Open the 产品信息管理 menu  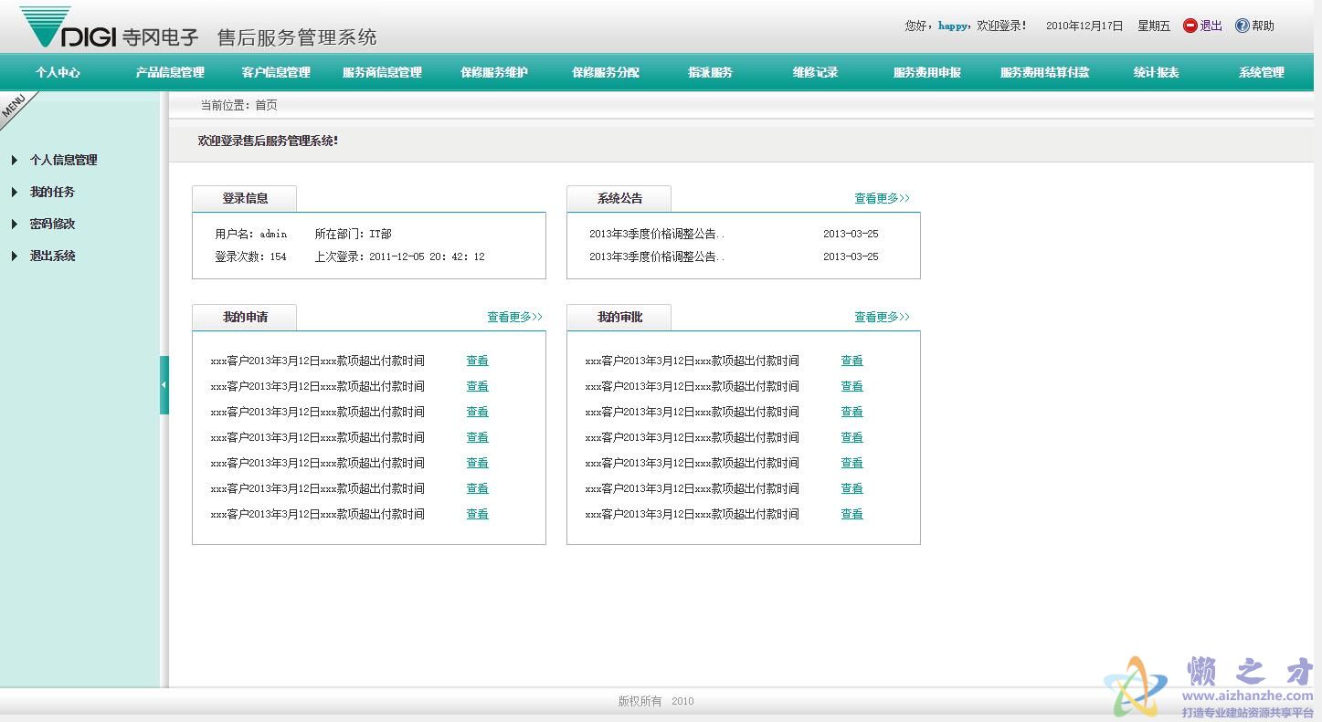pyautogui.click(x=170, y=73)
